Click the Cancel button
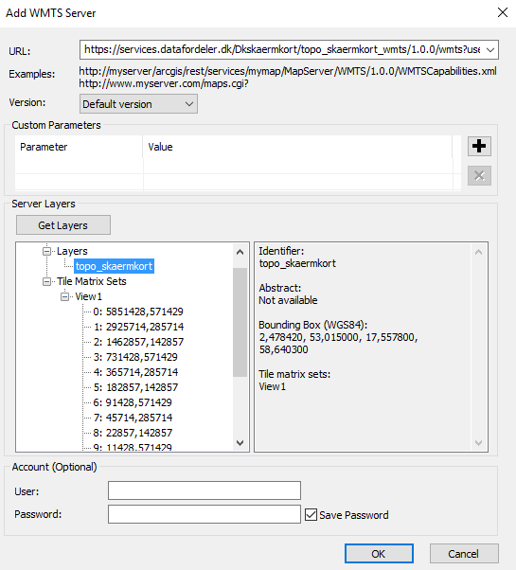The image size is (516, 570). click(x=464, y=554)
